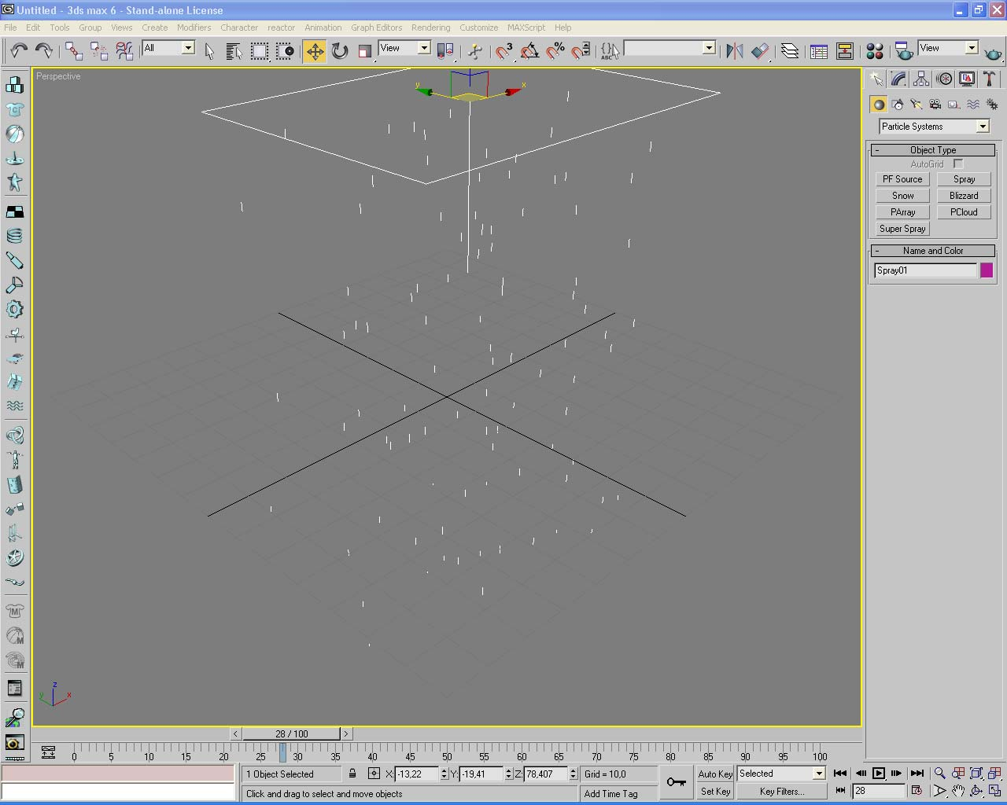Choose the Rectangular Selection Region tool
This screenshot has height=805, width=1007.
(x=259, y=51)
